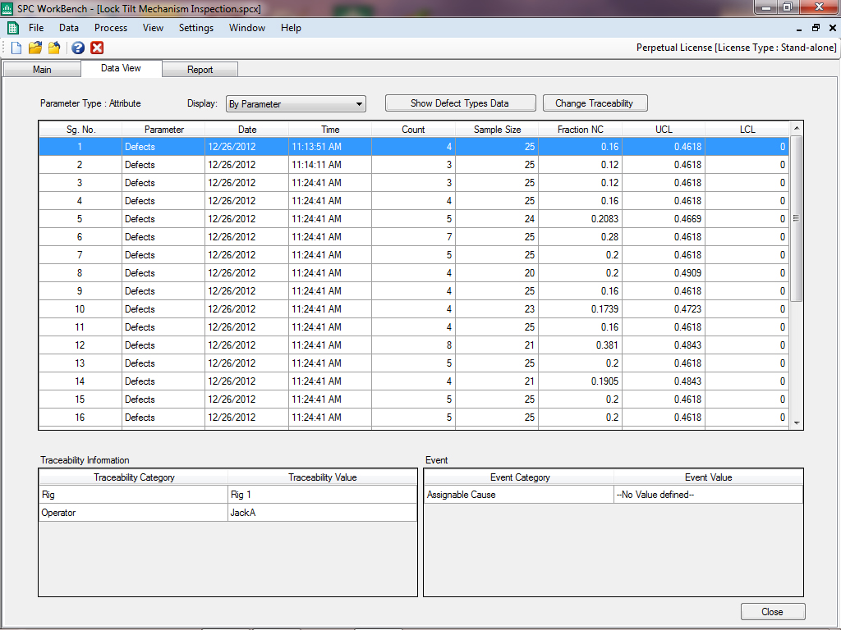Click the Event Category column header
Viewport: 841px width, 630px height.
click(x=520, y=477)
